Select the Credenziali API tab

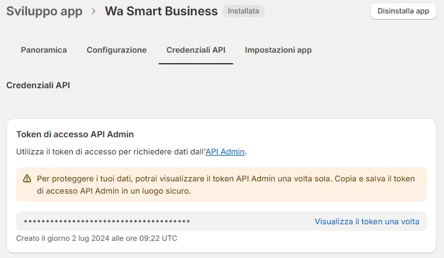196,50
